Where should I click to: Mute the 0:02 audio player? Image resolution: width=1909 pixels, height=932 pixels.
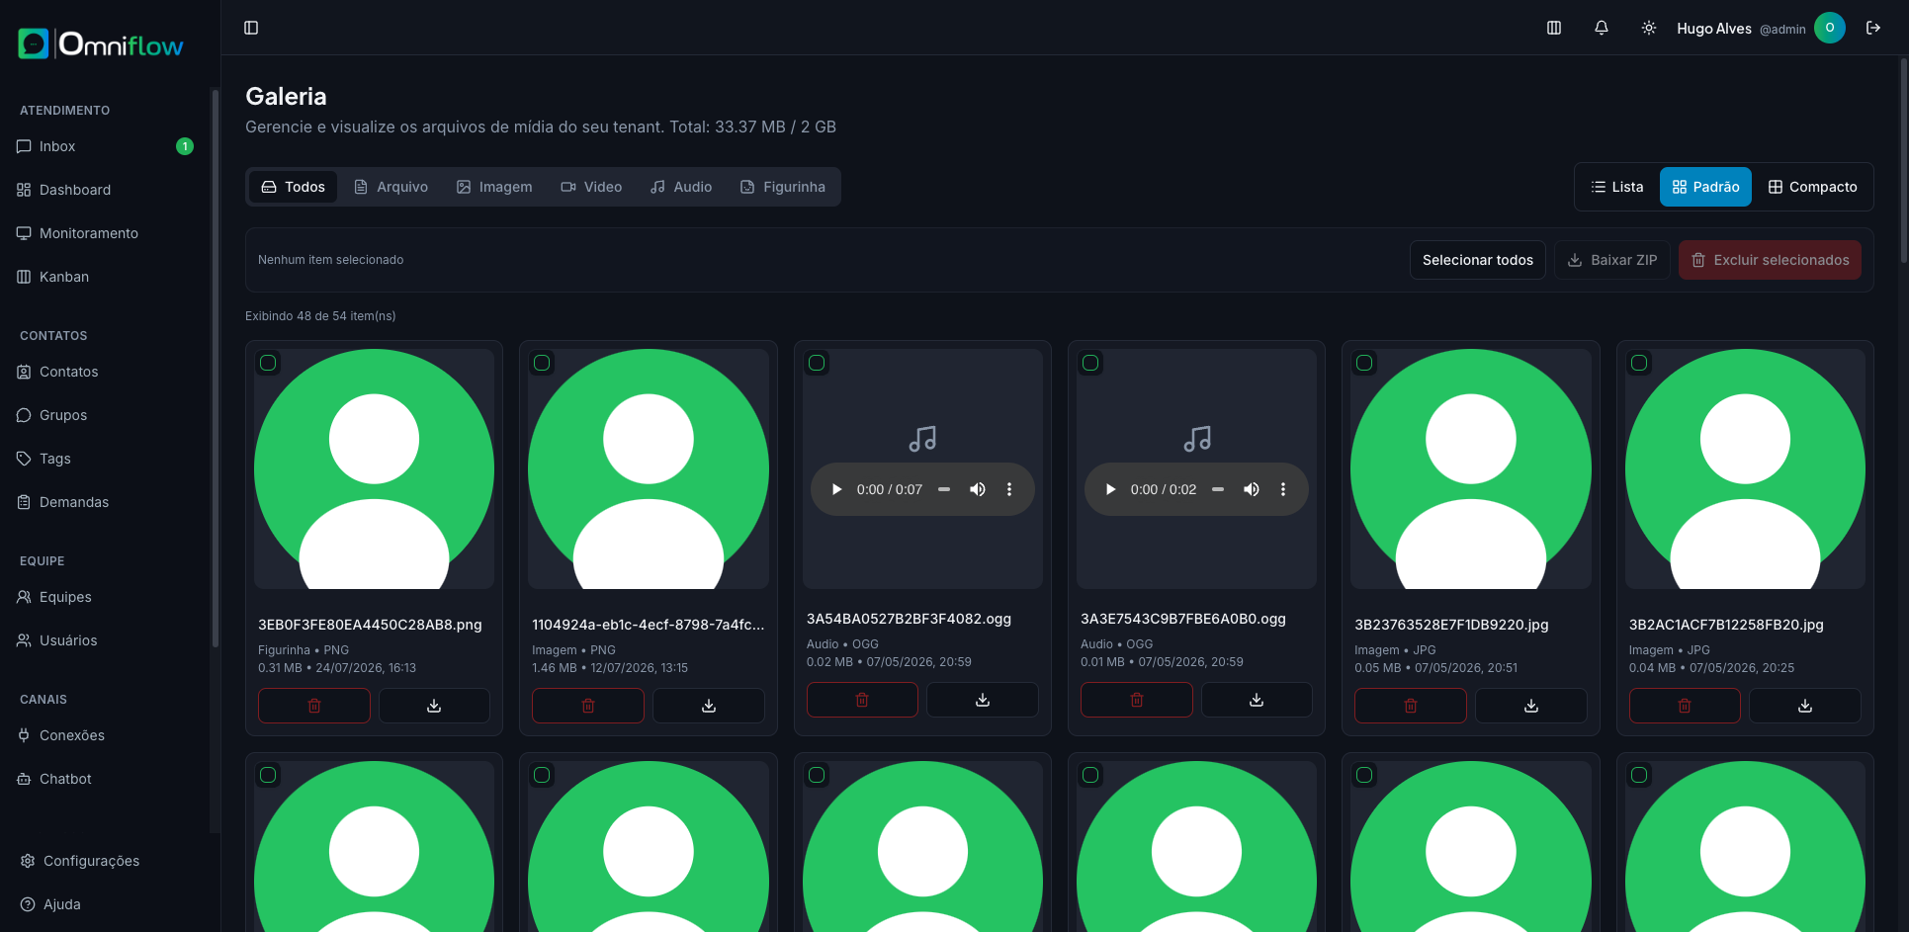pyautogui.click(x=1252, y=489)
